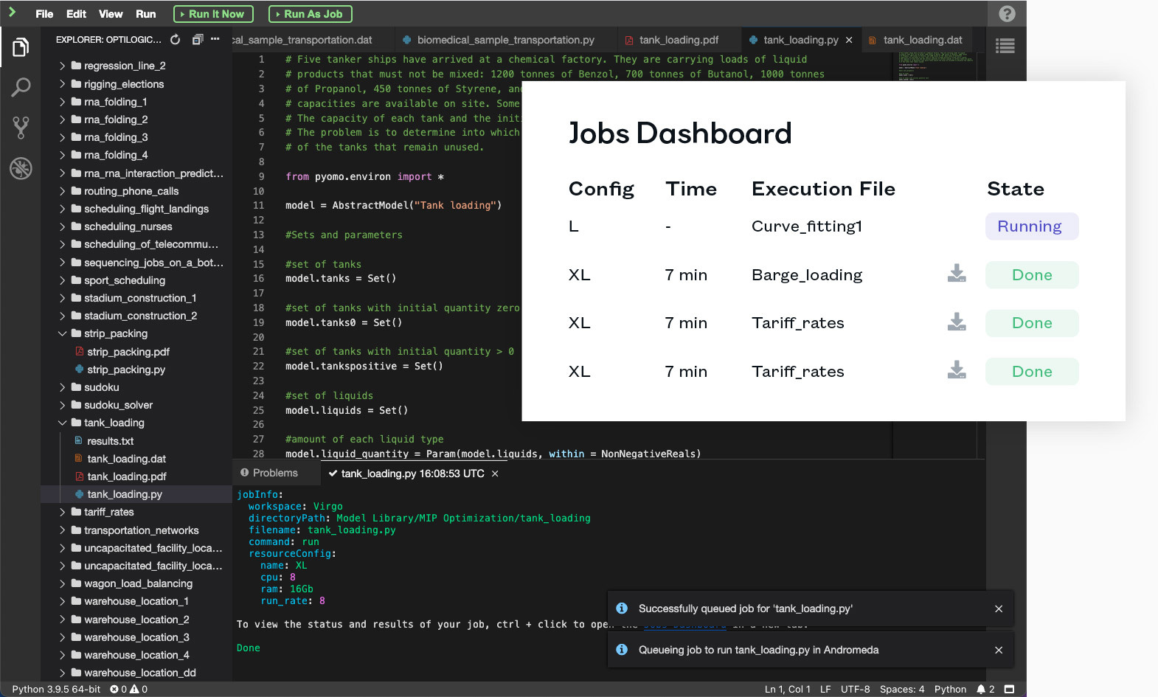Select tank_loading.py in the explorer tree

pos(124,494)
